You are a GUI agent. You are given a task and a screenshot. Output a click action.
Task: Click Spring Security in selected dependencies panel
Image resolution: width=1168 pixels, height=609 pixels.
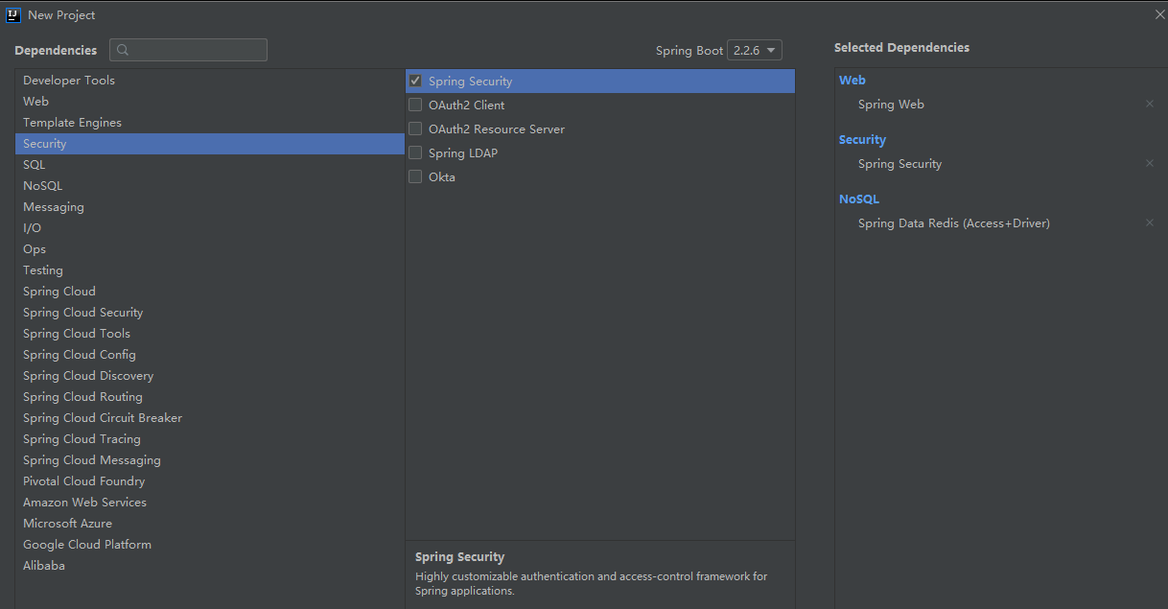pos(899,163)
